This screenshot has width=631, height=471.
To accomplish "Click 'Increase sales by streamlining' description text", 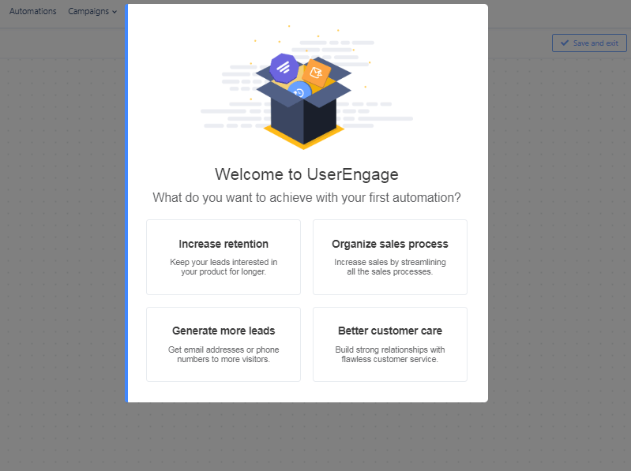I will click(390, 267).
